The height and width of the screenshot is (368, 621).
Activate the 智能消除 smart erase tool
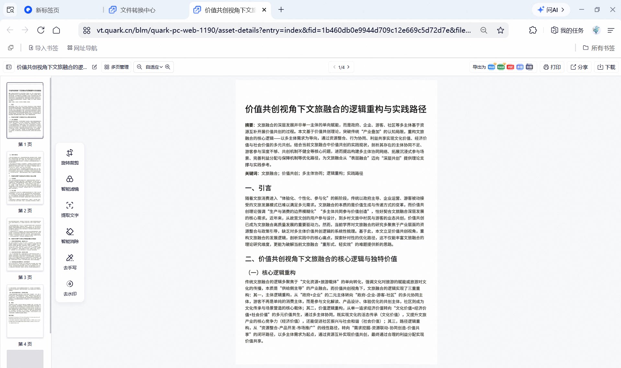(70, 236)
